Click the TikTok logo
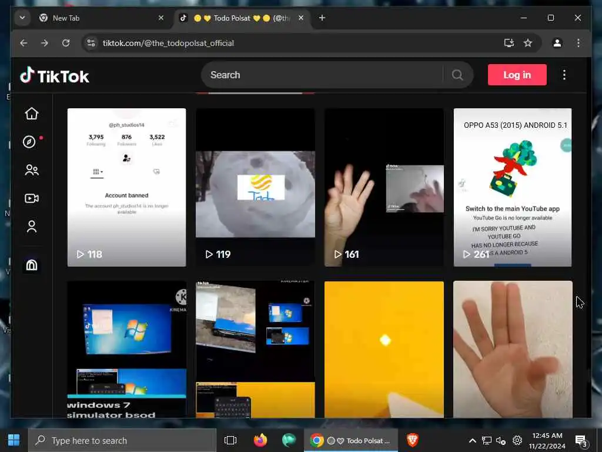602x452 pixels. [55, 76]
